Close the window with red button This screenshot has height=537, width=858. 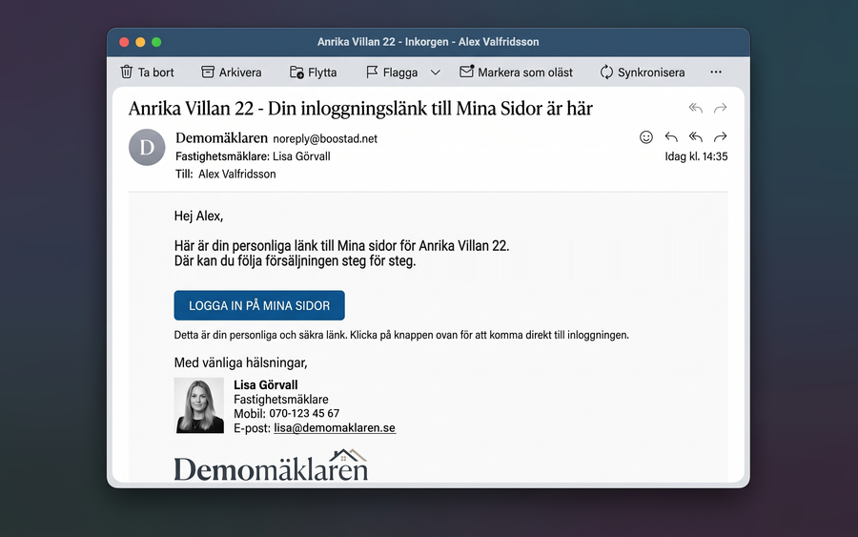point(124,42)
